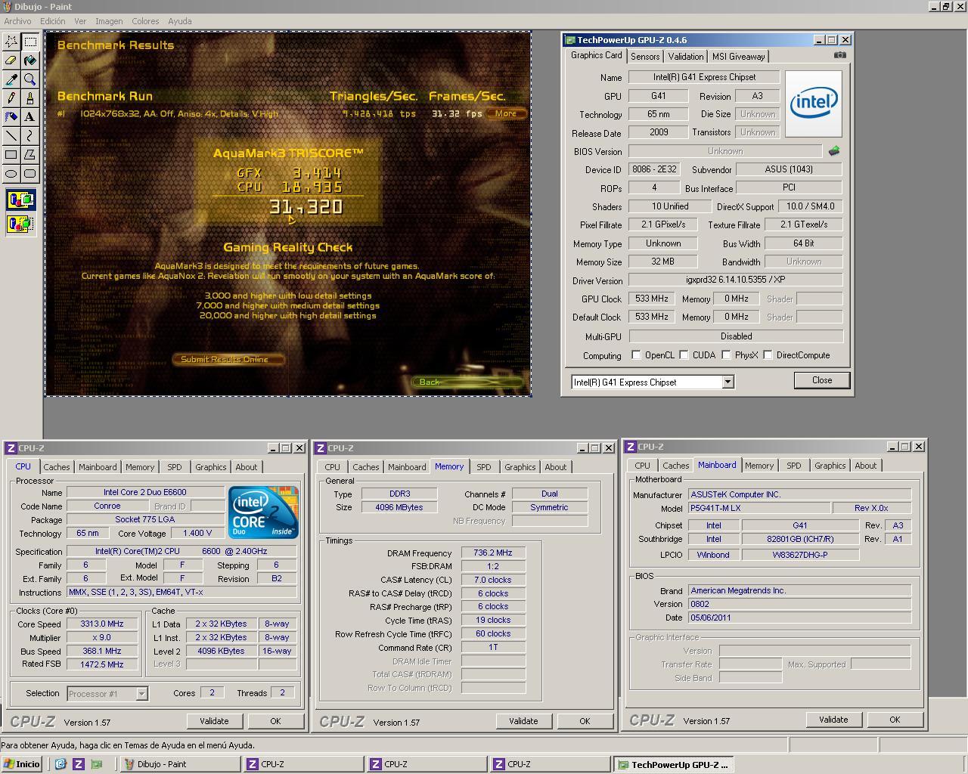968x774 pixels.
Task: Open About tab in the left CPU-Z window
Action: point(247,467)
